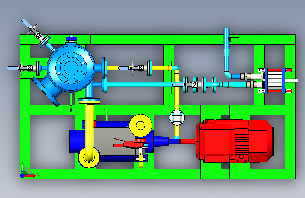Image resolution: width=305 pixels, height=198 pixels.
Task: Select the red X axis label
Action: coord(38,174)
